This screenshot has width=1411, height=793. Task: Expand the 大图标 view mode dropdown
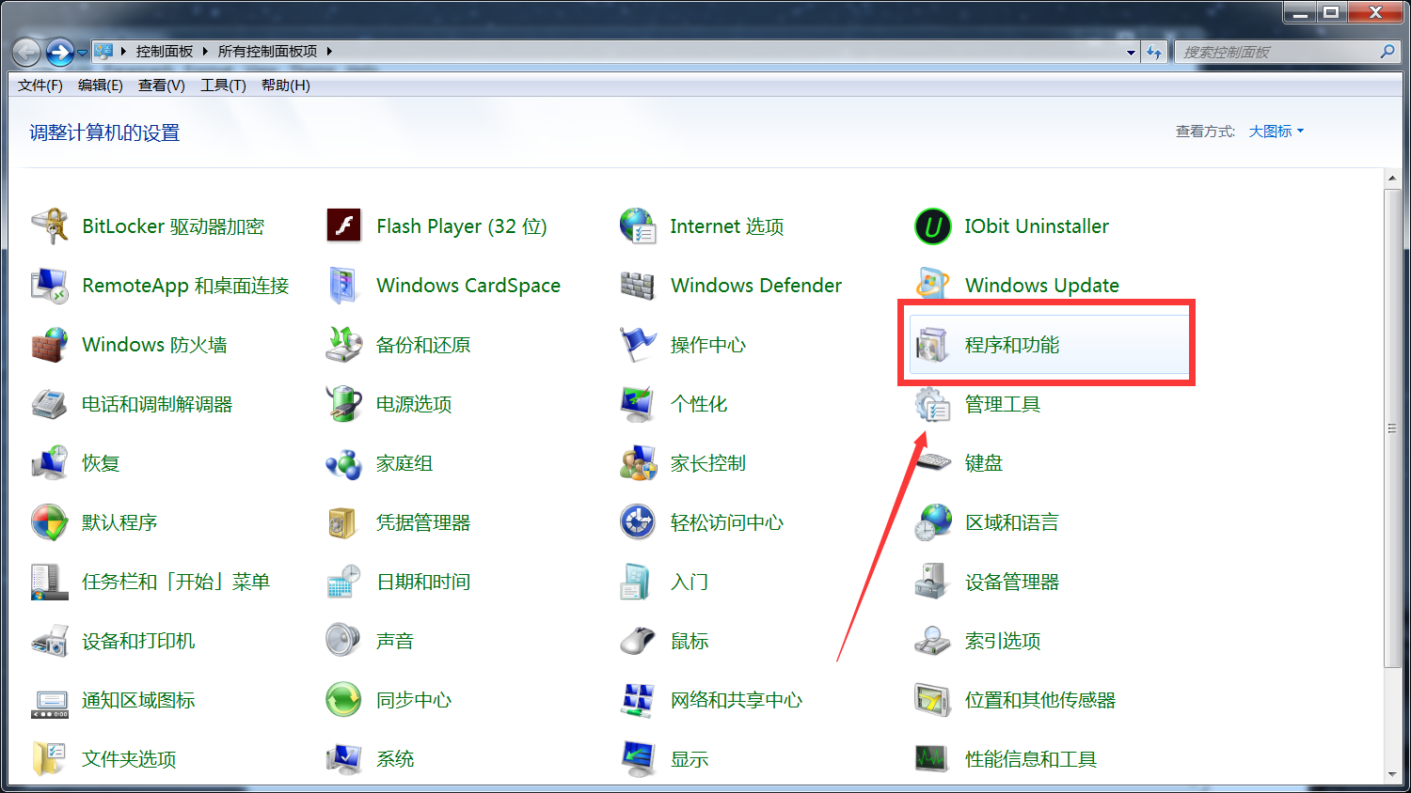[x=1276, y=132]
